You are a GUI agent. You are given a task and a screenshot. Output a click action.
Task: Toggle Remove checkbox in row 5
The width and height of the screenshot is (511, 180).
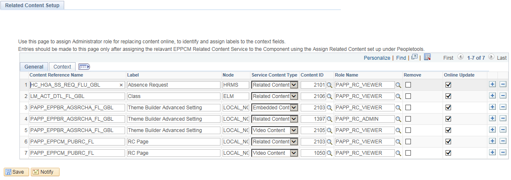pyautogui.click(x=408, y=130)
